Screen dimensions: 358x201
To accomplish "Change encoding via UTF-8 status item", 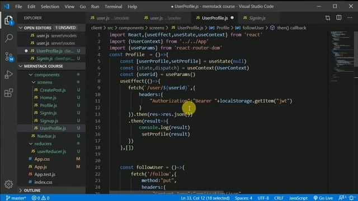I will 263,198.
